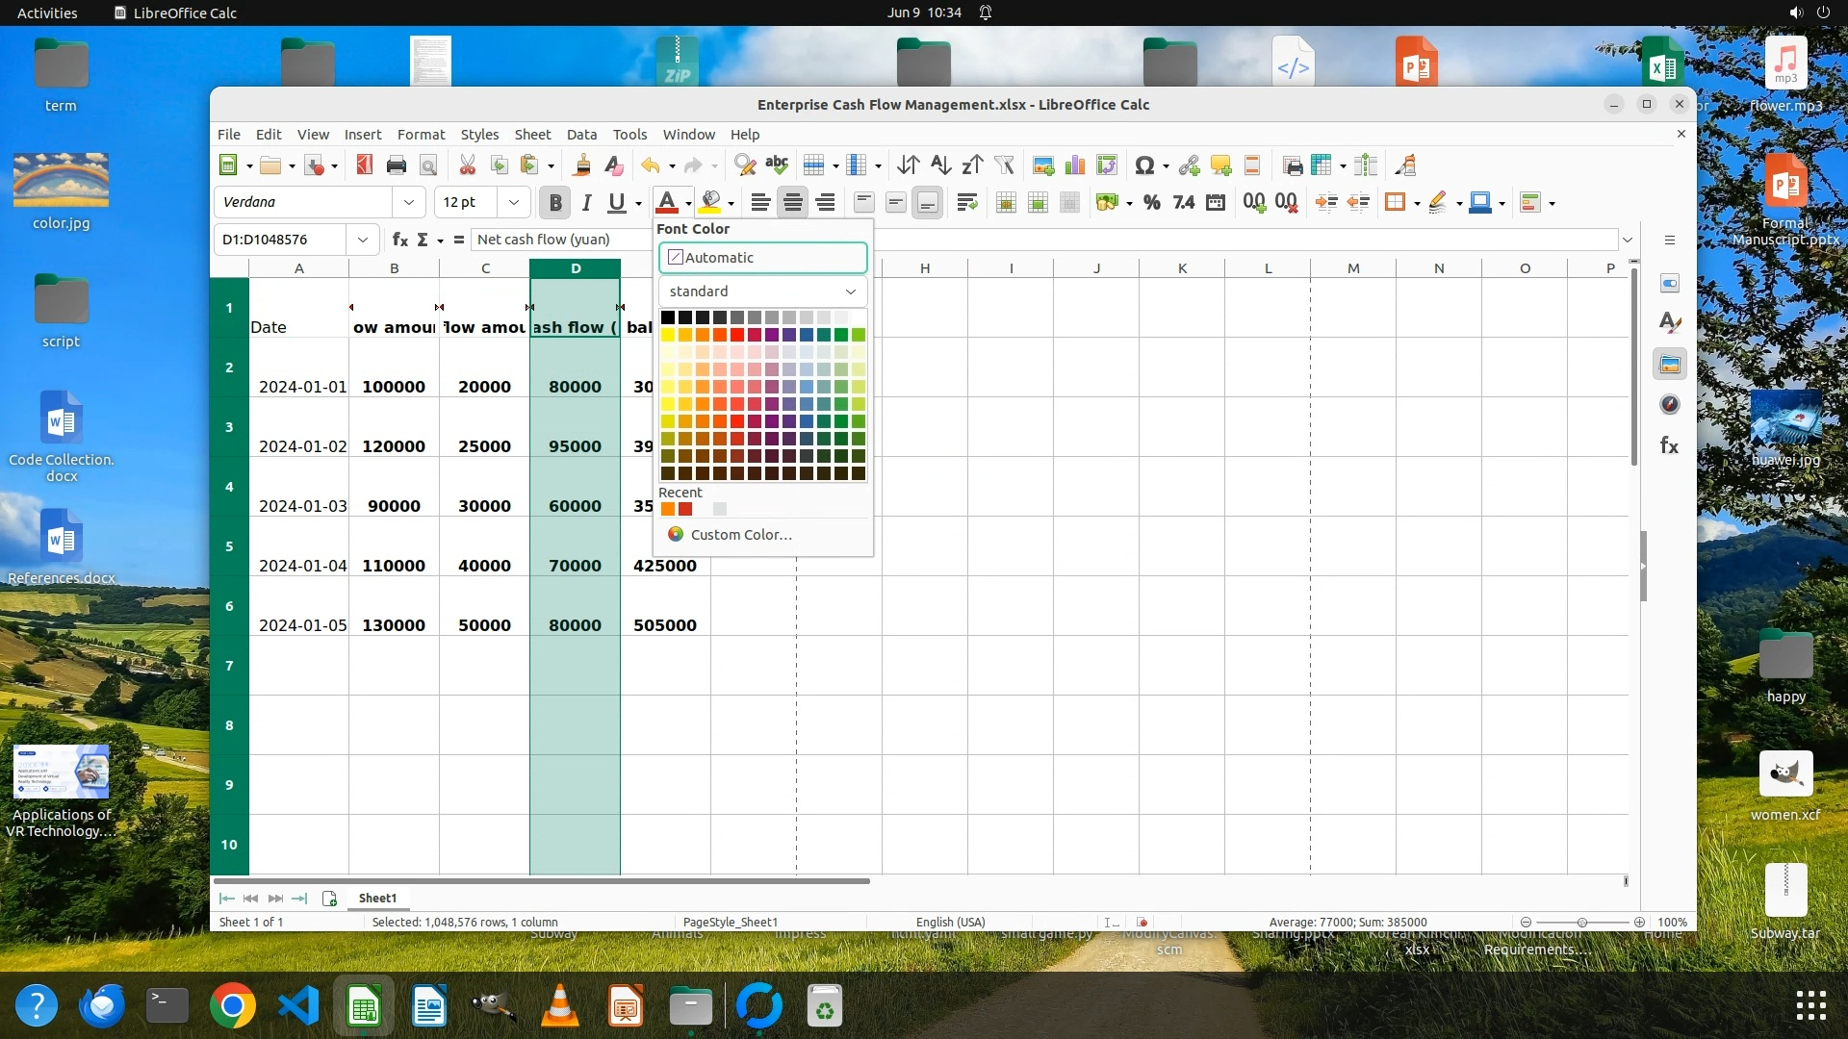Click the Format as Percent icon
The height and width of the screenshot is (1039, 1848).
click(1151, 202)
